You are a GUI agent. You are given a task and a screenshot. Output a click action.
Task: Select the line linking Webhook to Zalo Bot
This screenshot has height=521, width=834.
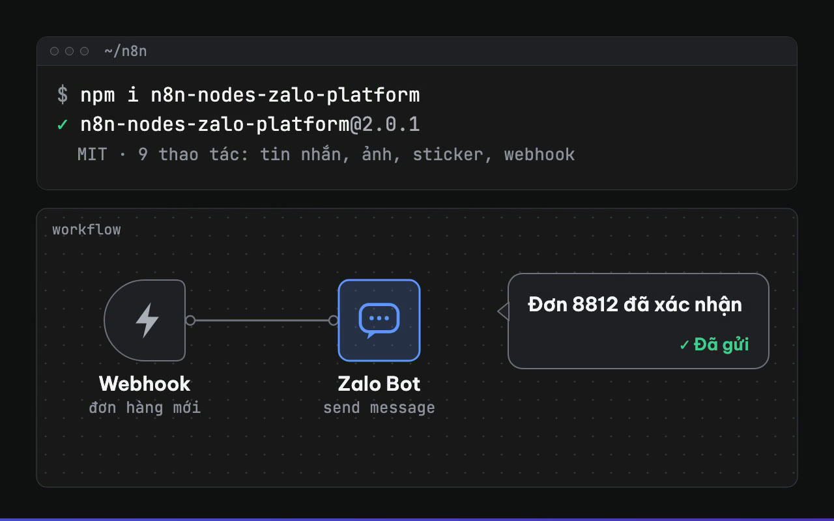click(262, 320)
